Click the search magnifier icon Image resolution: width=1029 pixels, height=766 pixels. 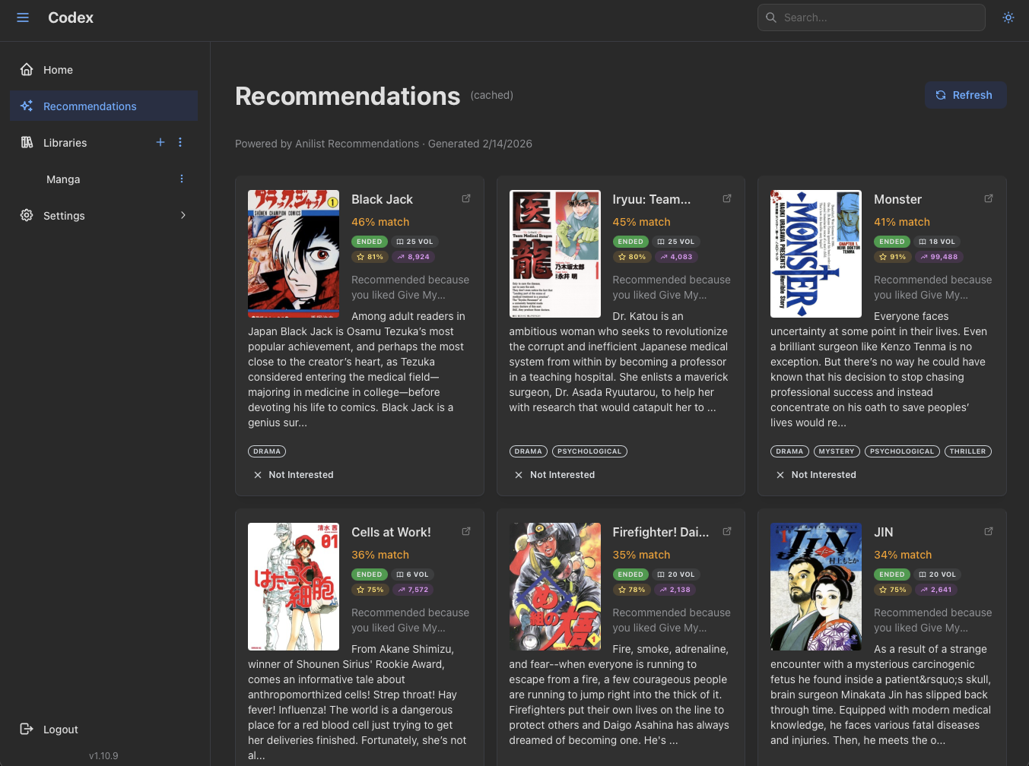click(x=770, y=17)
